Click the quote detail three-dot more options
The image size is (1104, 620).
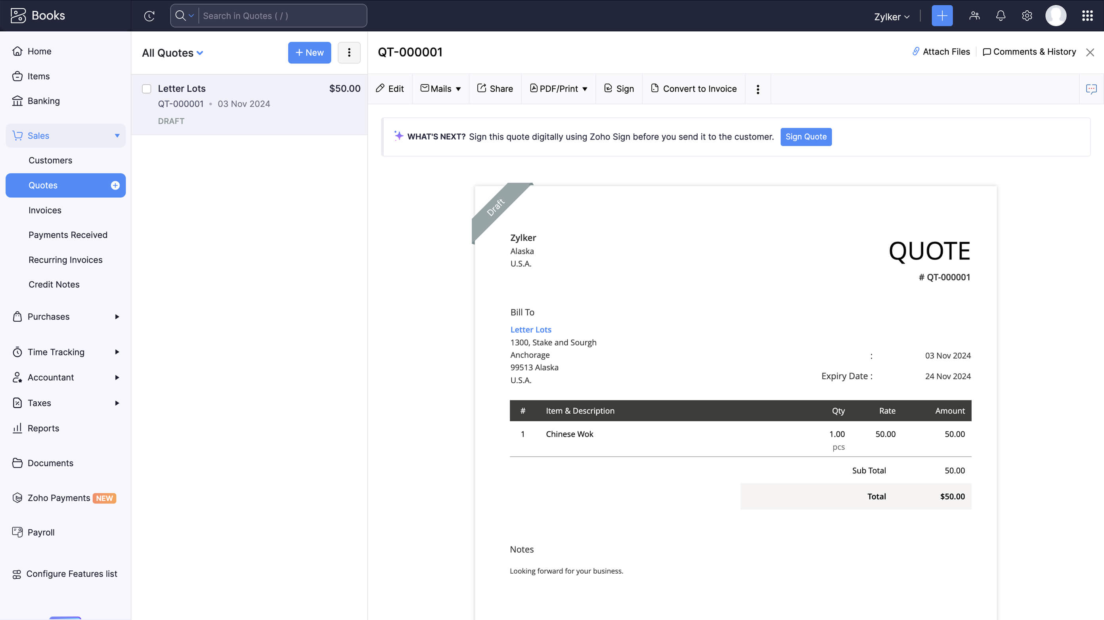pyautogui.click(x=758, y=89)
